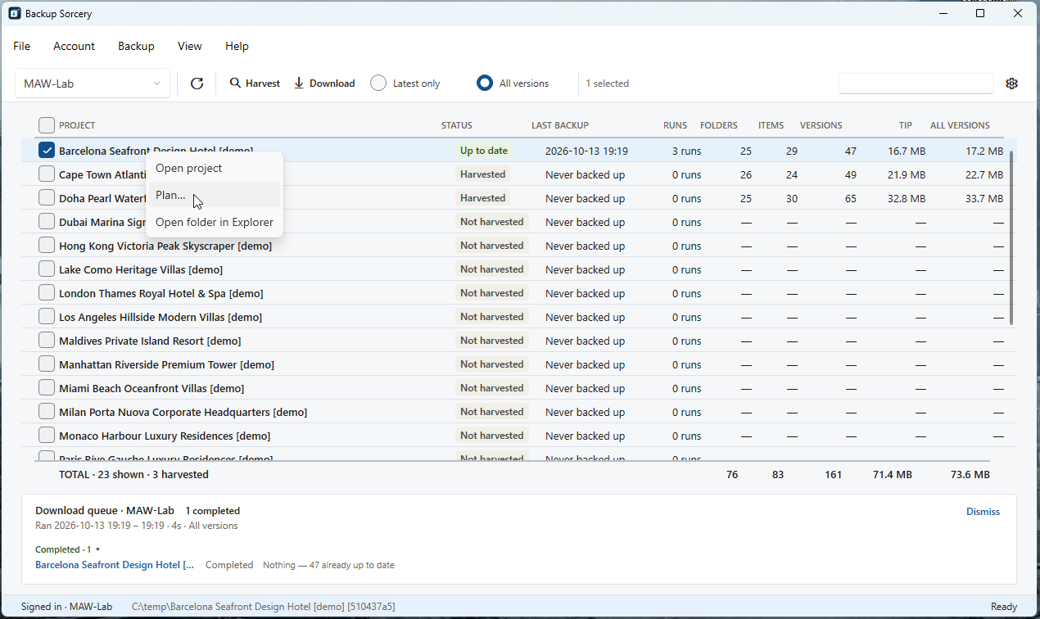Click the Harvested badge in Cape Town row
Screen dimensions: 1040x619
point(483,174)
